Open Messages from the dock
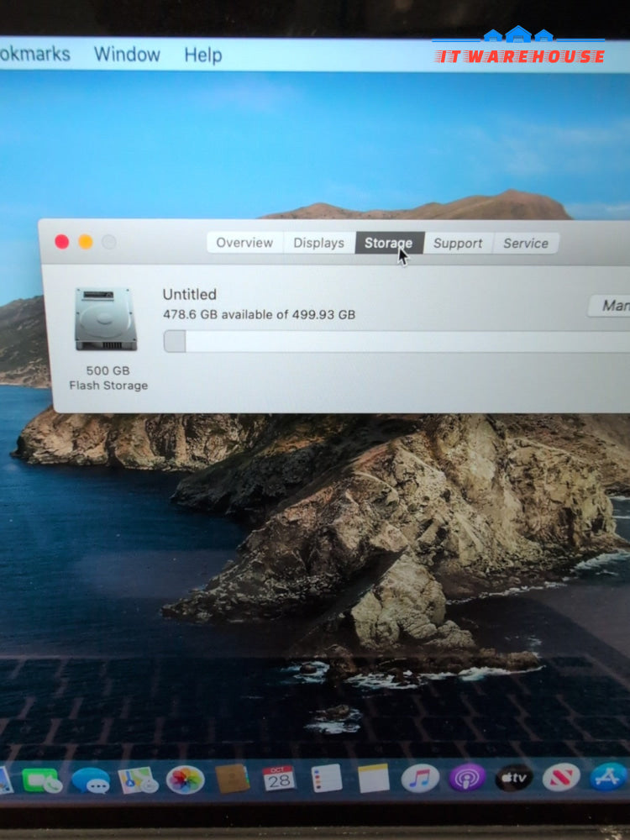Screen dimensions: 630x840 click(91, 780)
